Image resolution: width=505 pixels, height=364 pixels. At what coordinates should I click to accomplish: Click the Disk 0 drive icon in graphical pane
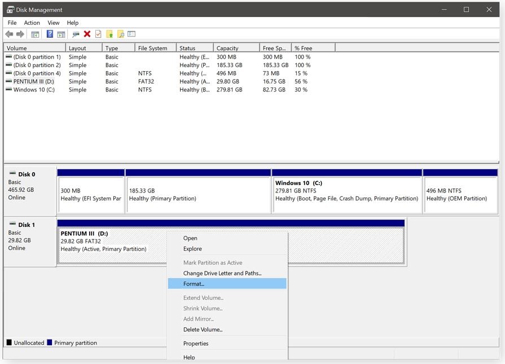[12, 173]
